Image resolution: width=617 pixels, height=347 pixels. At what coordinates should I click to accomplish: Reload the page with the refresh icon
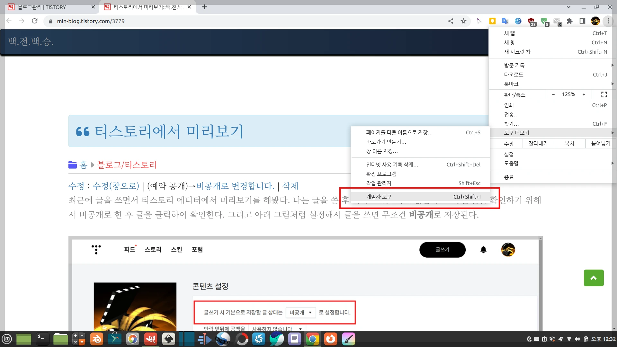pos(35,21)
